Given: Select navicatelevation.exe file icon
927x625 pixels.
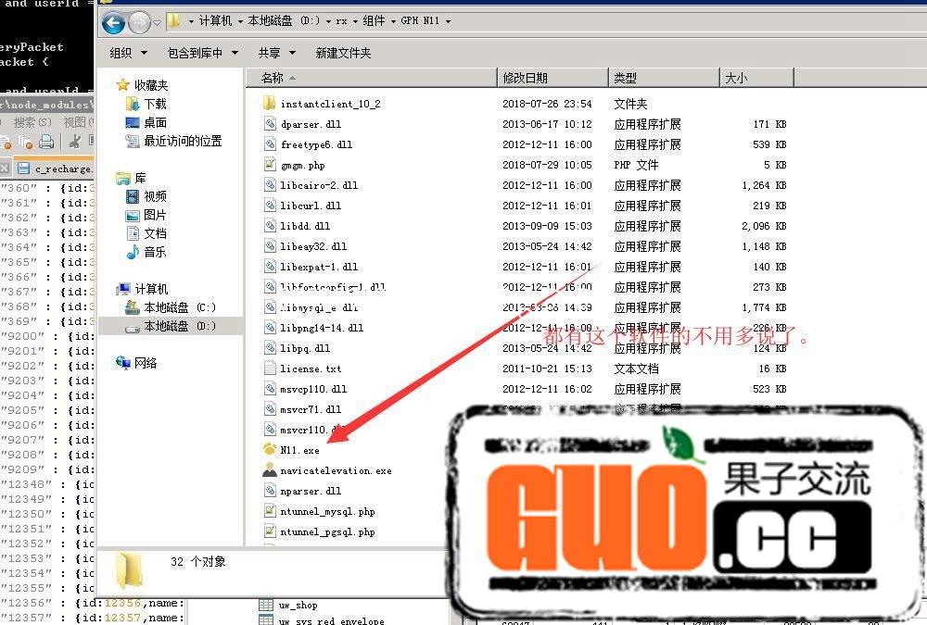Looking at the screenshot, I should pos(270,470).
